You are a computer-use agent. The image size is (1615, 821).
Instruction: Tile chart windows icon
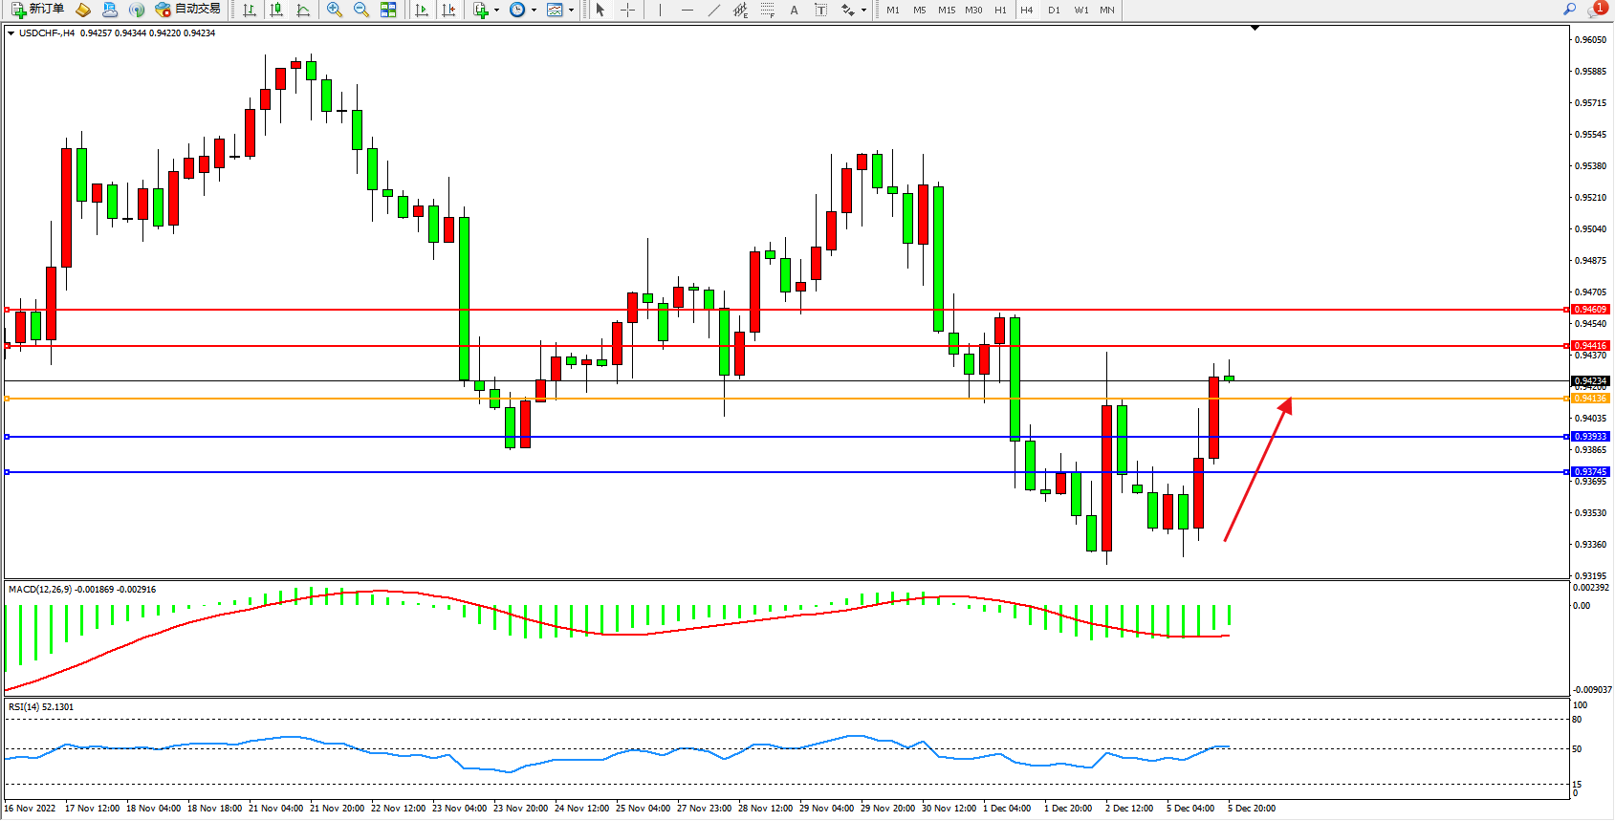(388, 10)
